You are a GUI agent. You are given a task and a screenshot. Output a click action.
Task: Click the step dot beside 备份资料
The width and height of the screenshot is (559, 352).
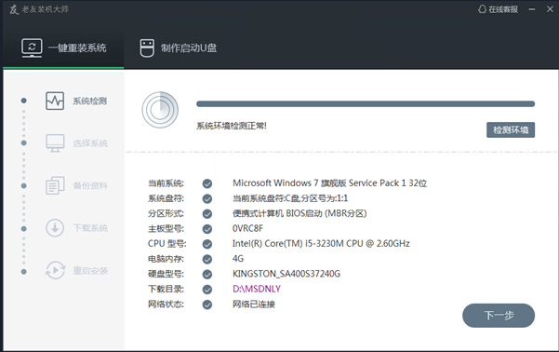point(23,186)
